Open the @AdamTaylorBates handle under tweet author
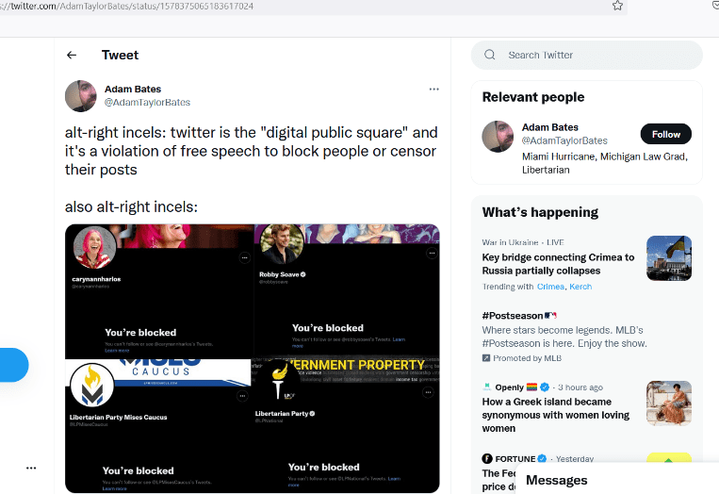Viewport: 719px width, 494px height. (147, 102)
